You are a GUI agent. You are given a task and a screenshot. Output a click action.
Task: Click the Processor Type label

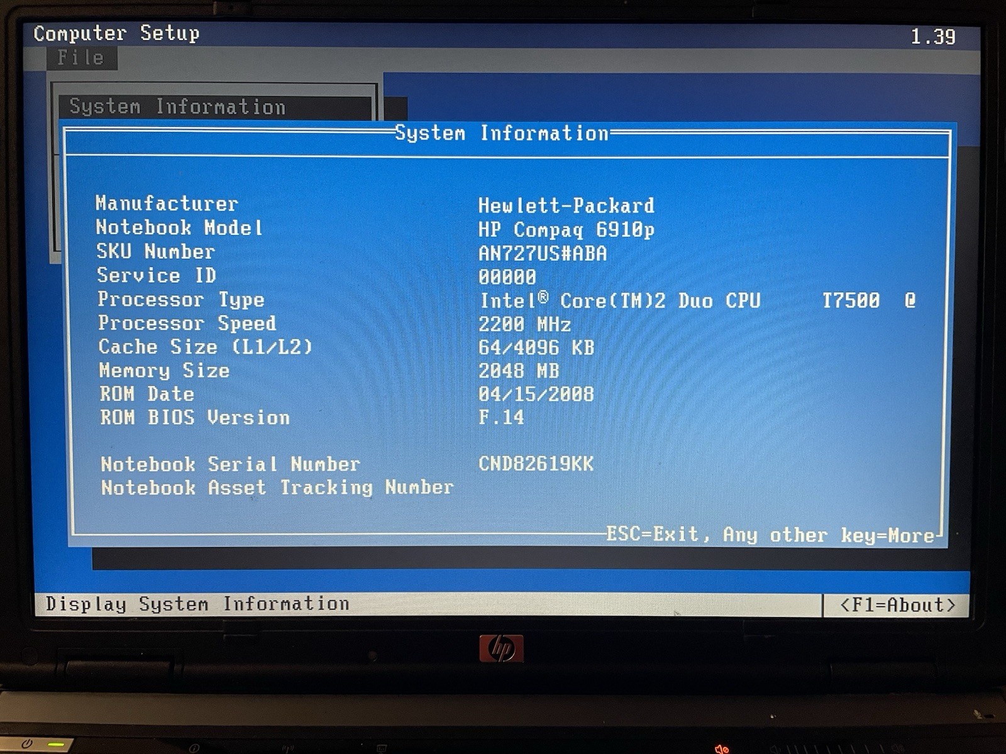(x=181, y=300)
